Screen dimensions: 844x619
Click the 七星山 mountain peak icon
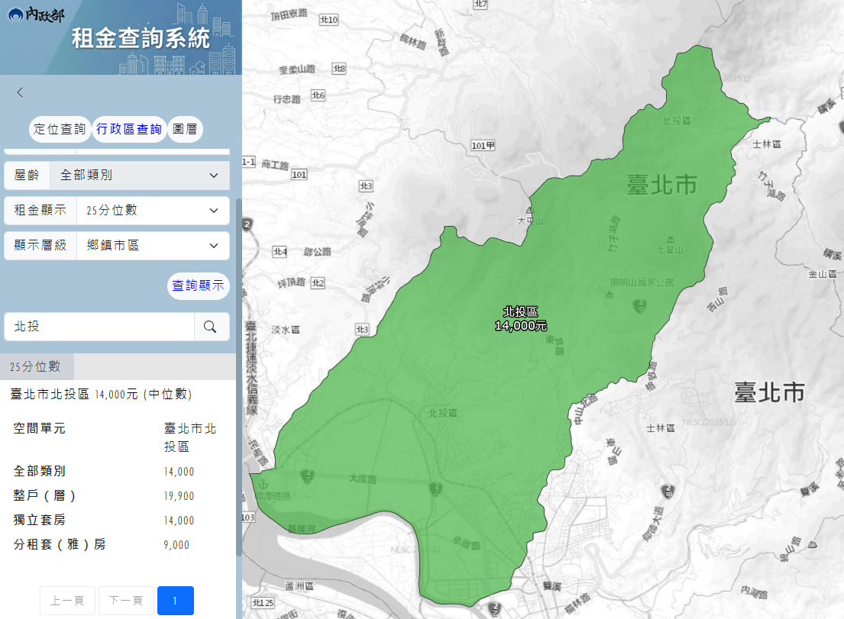[671, 239]
